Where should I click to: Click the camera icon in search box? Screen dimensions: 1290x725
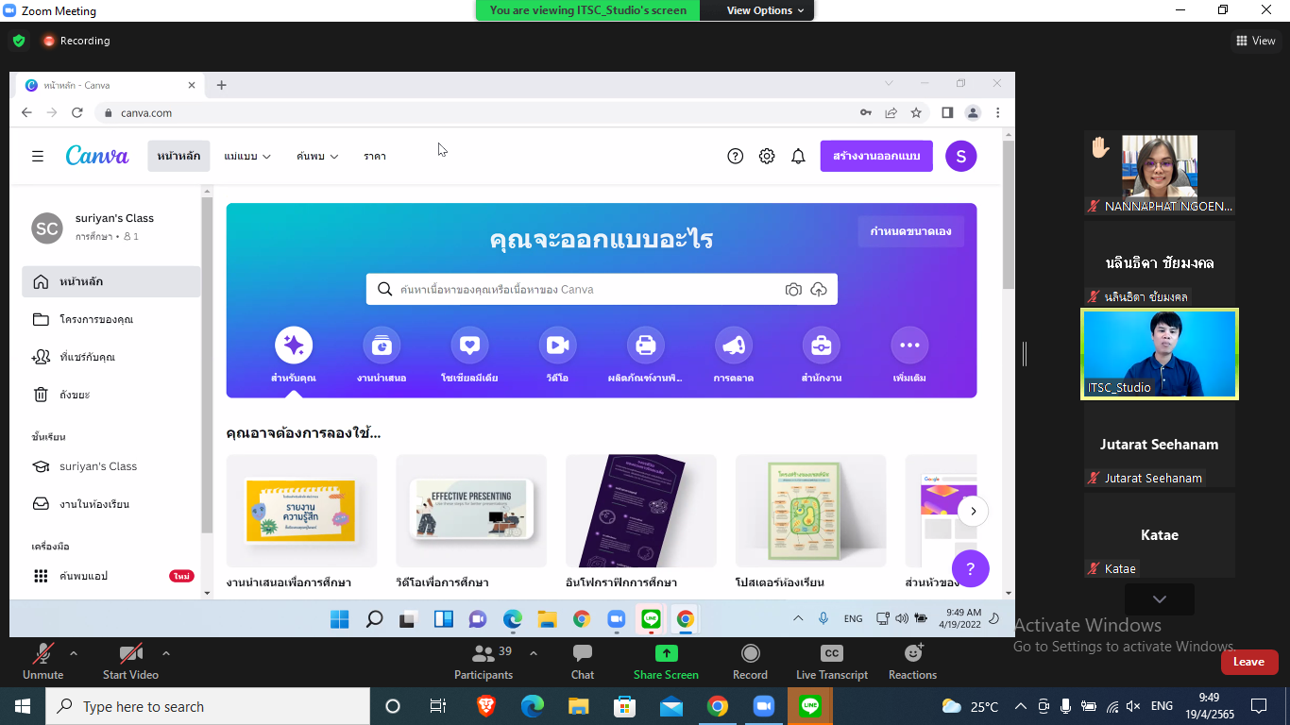(793, 290)
